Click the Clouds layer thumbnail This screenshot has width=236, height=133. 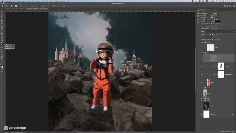click(x=206, y=106)
